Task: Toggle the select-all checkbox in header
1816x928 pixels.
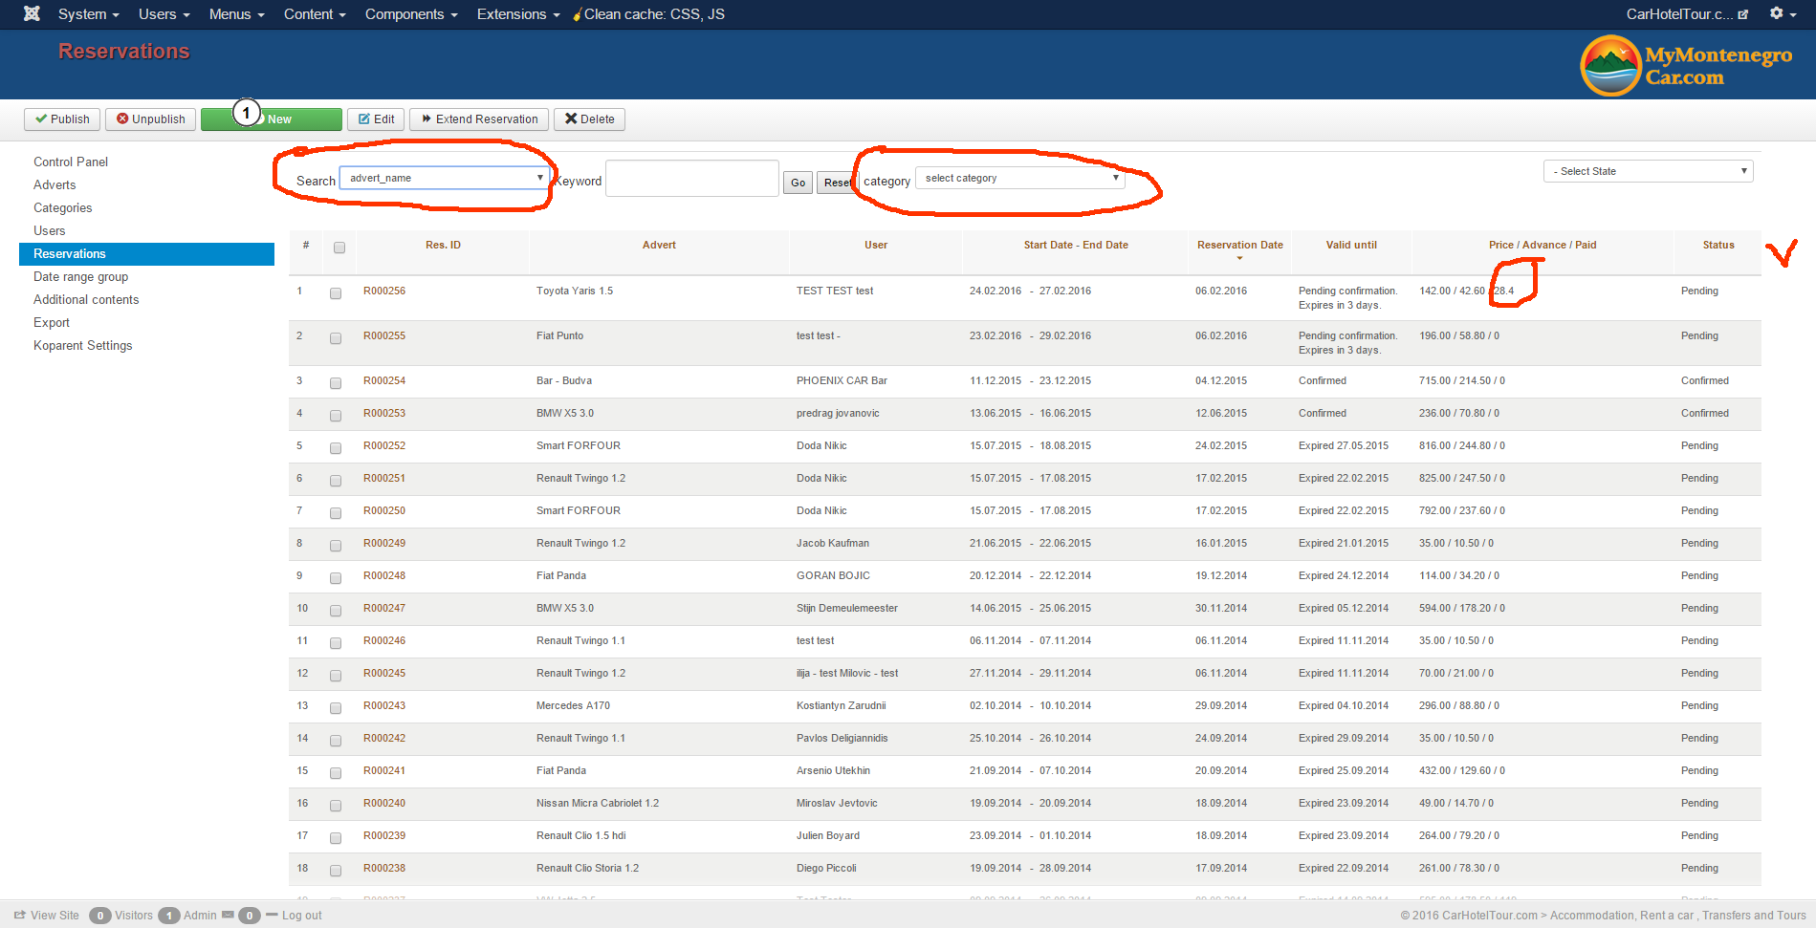Action: click(x=339, y=248)
